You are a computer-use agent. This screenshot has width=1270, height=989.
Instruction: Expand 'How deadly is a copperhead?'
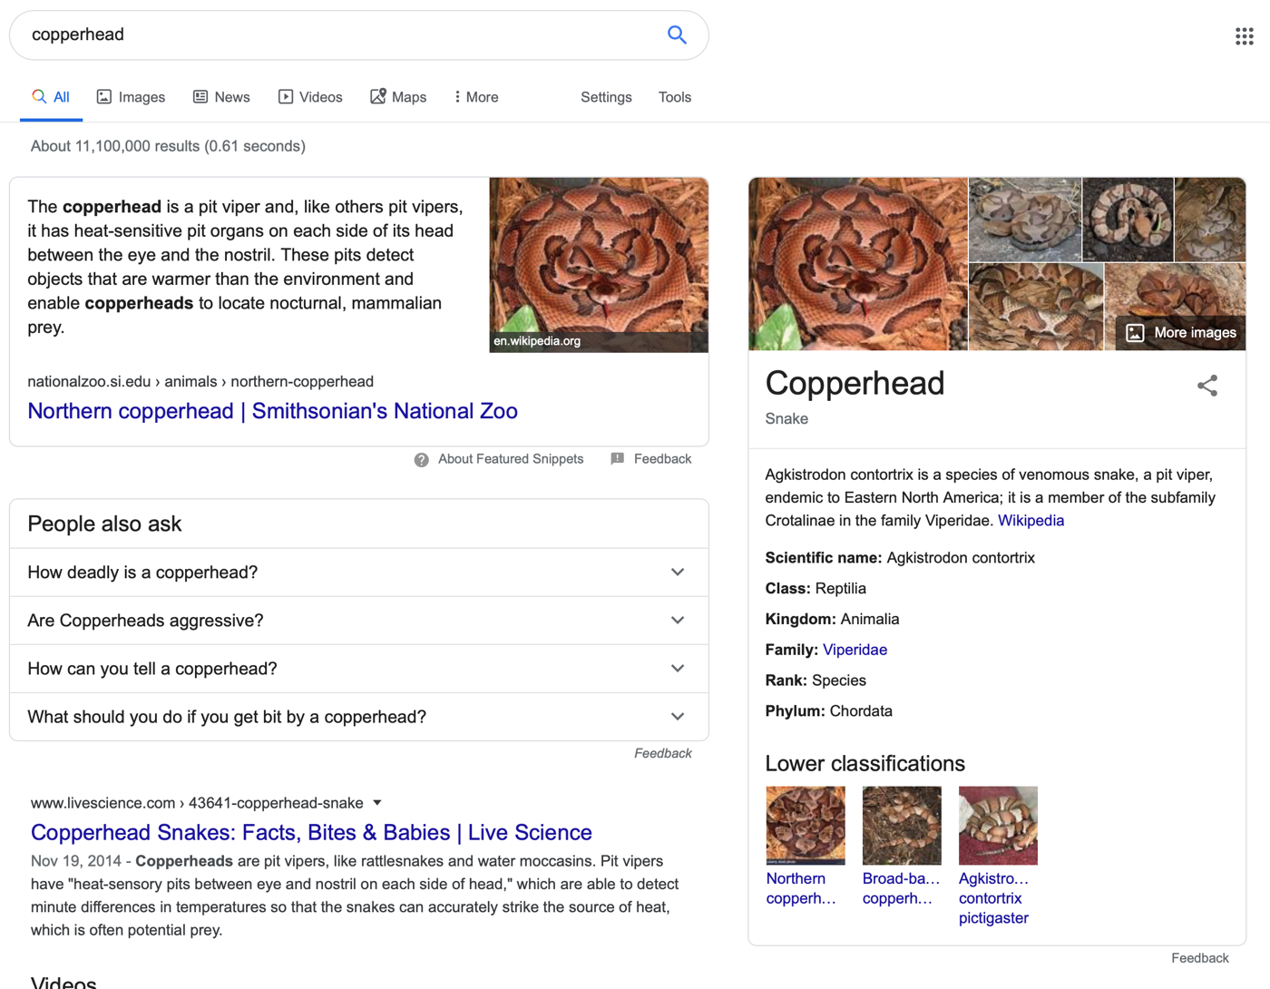[359, 573]
